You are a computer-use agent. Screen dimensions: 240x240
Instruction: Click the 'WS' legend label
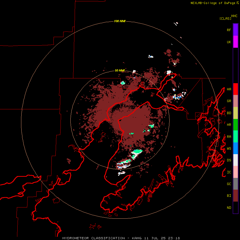tap(229, 148)
